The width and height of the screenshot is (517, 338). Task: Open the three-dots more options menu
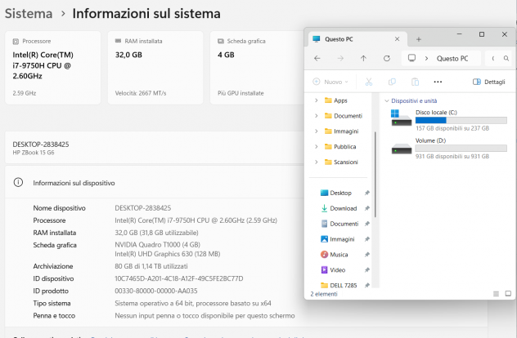click(438, 82)
